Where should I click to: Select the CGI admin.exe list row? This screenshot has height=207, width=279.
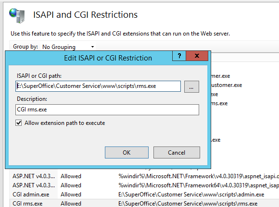tap(144, 195)
